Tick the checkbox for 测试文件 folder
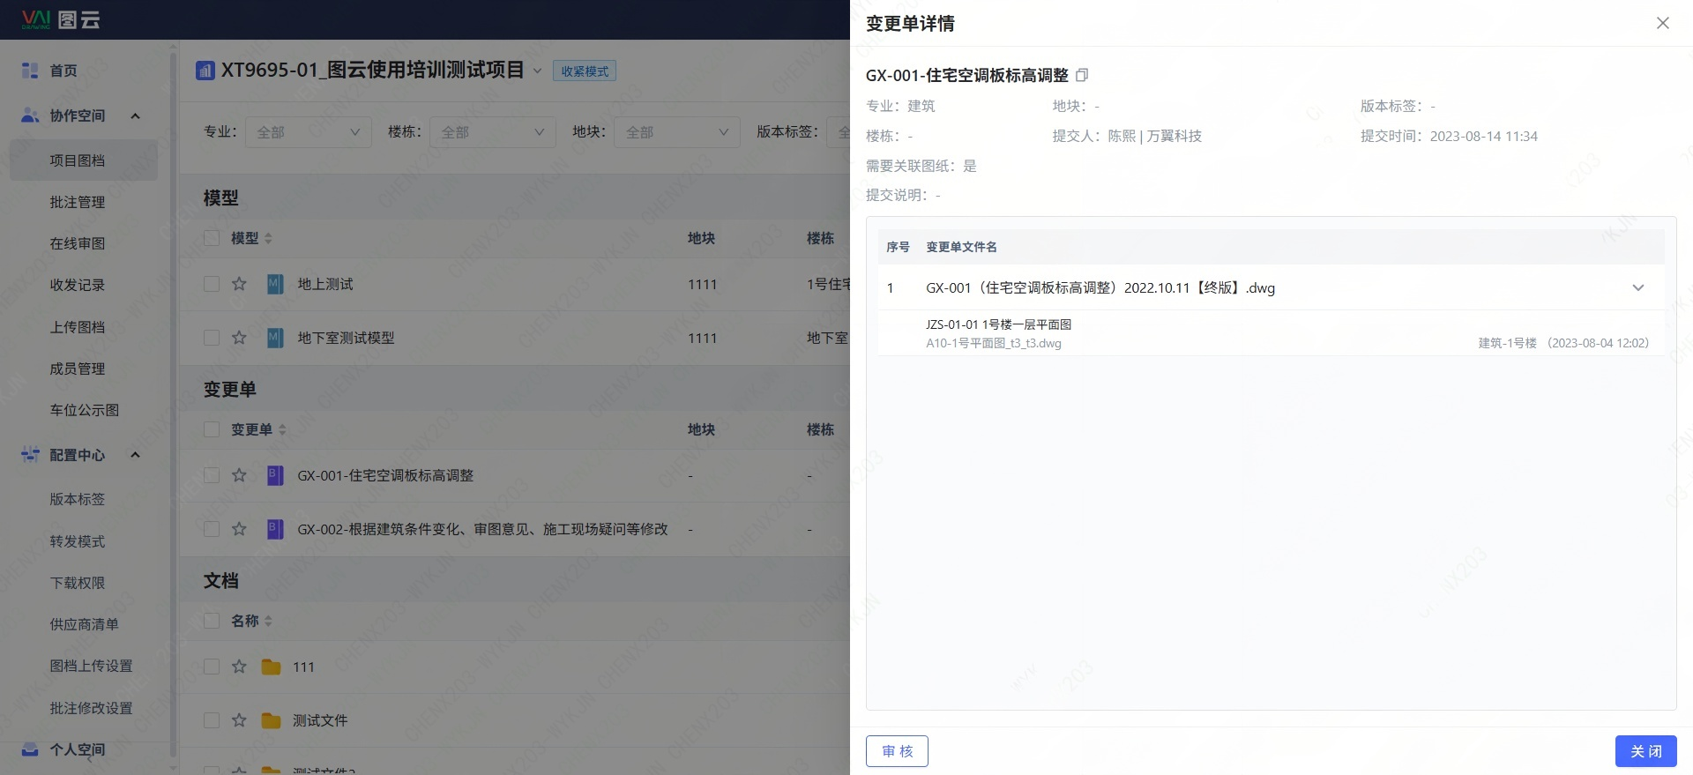1693x775 pixels. coord(212,720)
